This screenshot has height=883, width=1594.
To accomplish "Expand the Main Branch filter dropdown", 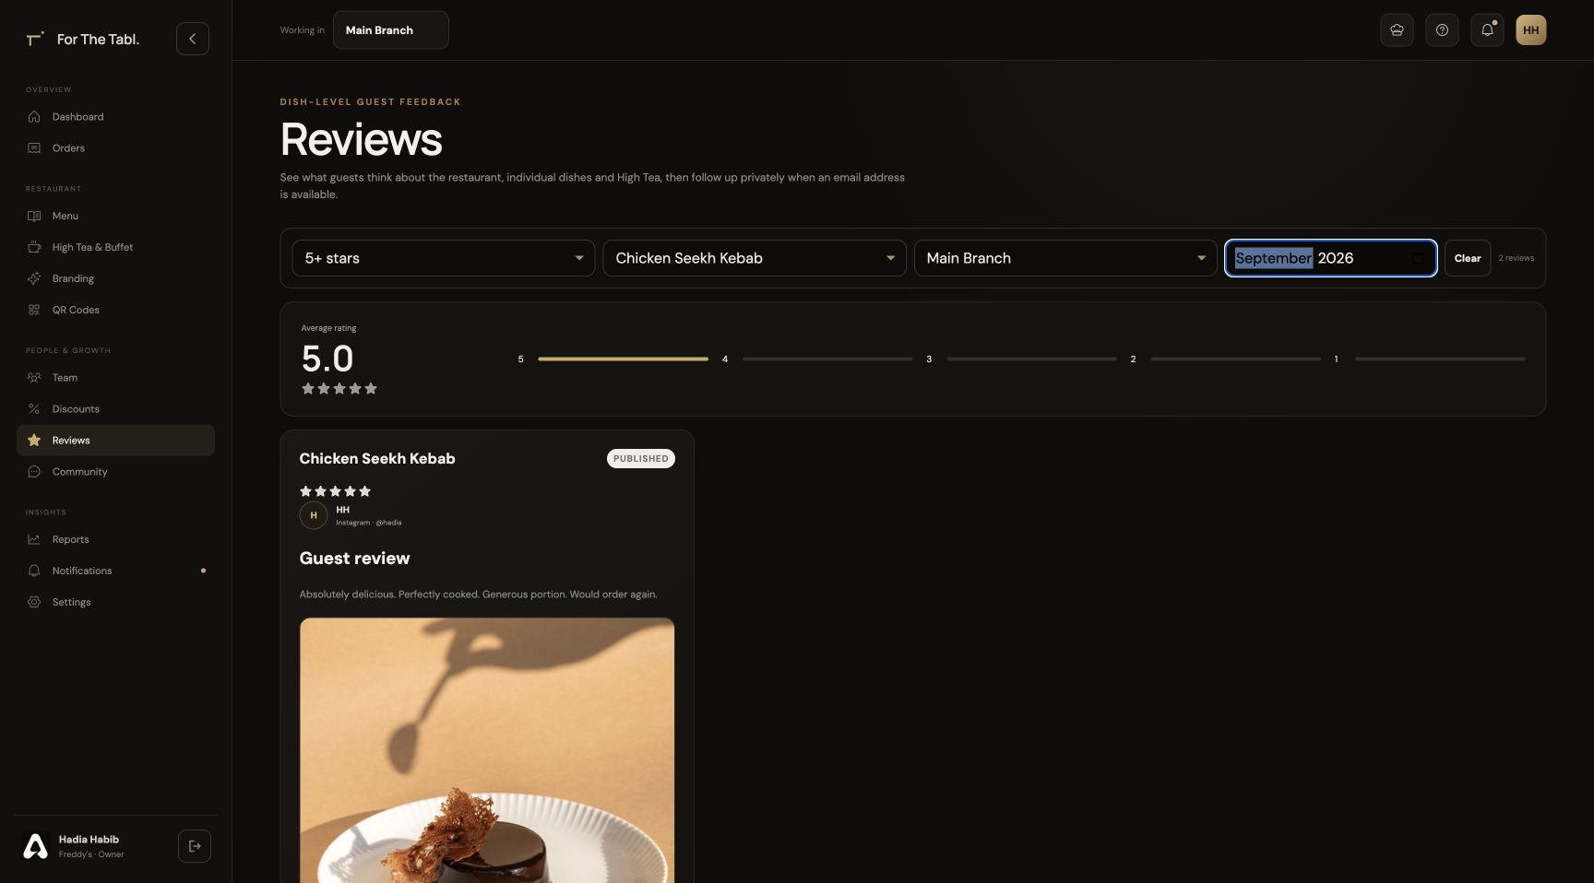I will (1065, 258).
